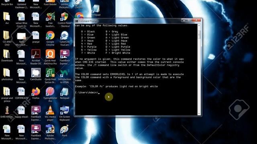Open the CD AND DVD folder
Viewport: 257px width, 144px height.
pyautogui.click(x=7, y=38)
